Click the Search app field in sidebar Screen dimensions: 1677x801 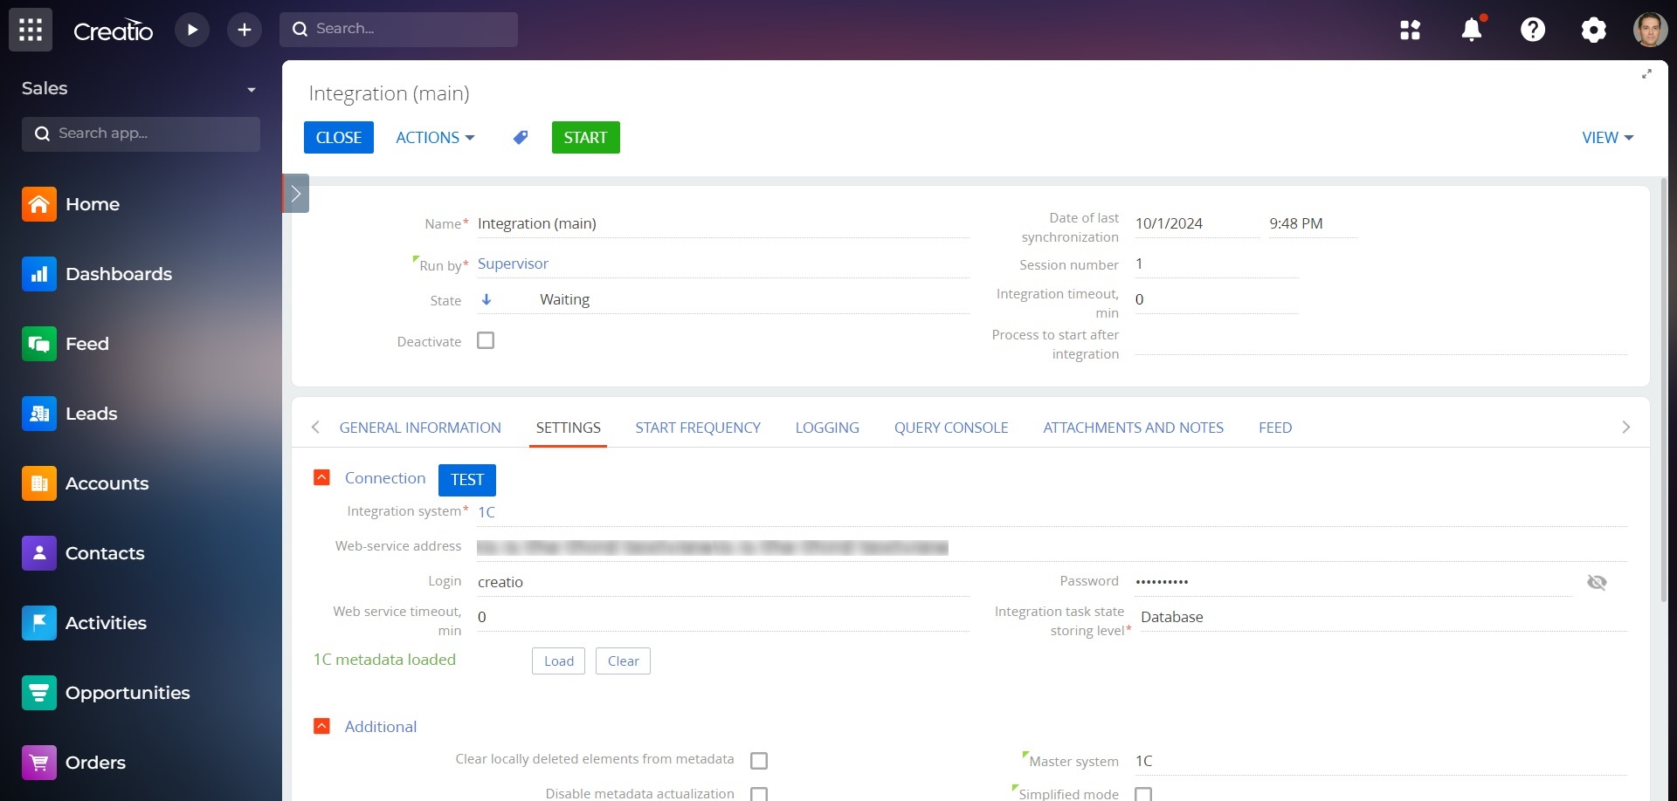141,133
